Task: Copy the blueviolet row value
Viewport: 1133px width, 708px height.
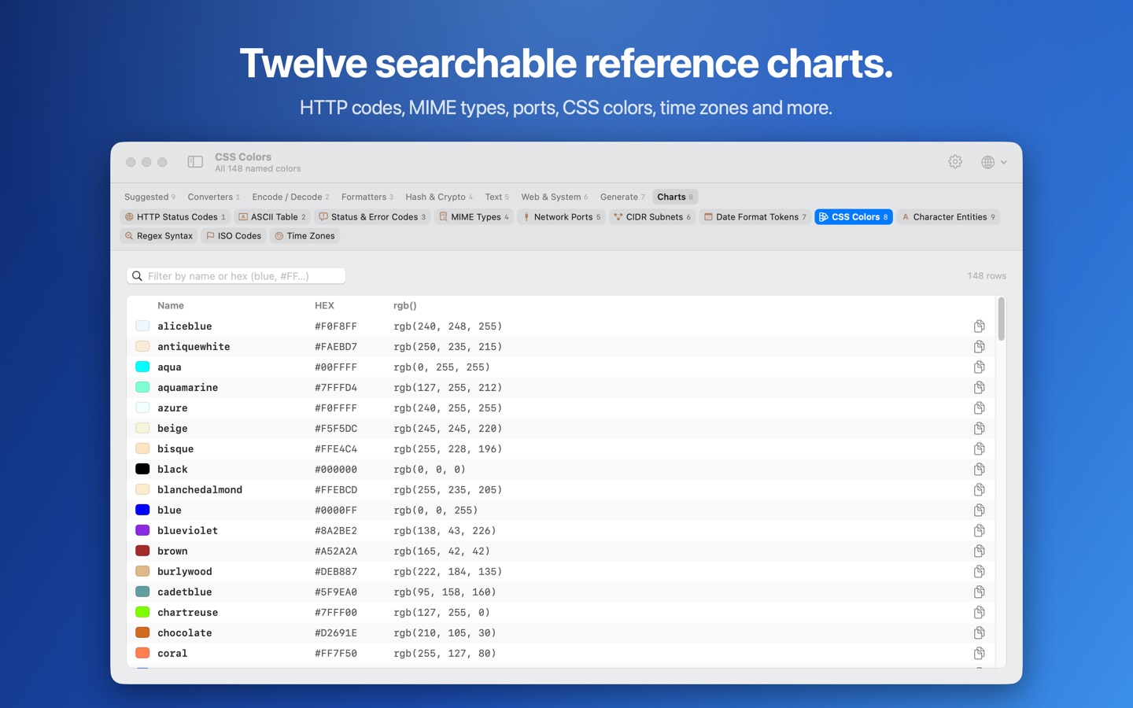Action: (979, 531)
